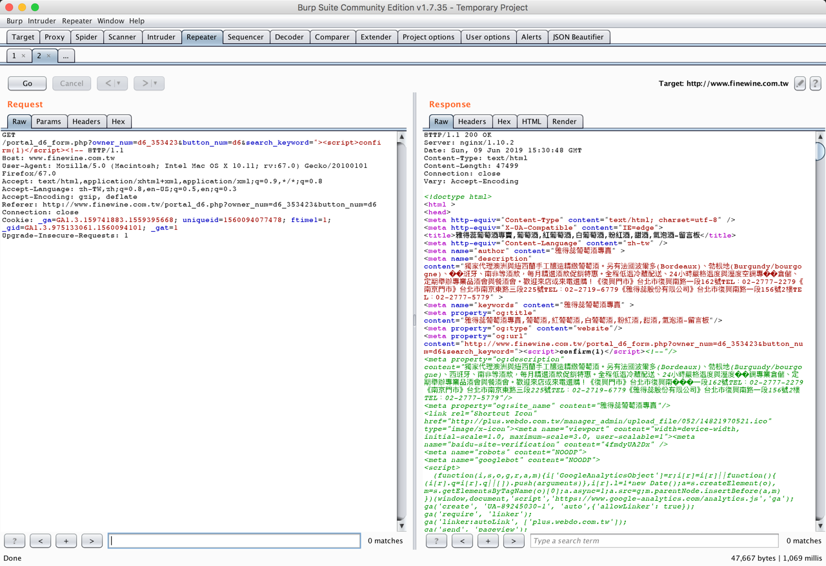
Task: Go to next match in response search
Action: [x=514, y=541]
